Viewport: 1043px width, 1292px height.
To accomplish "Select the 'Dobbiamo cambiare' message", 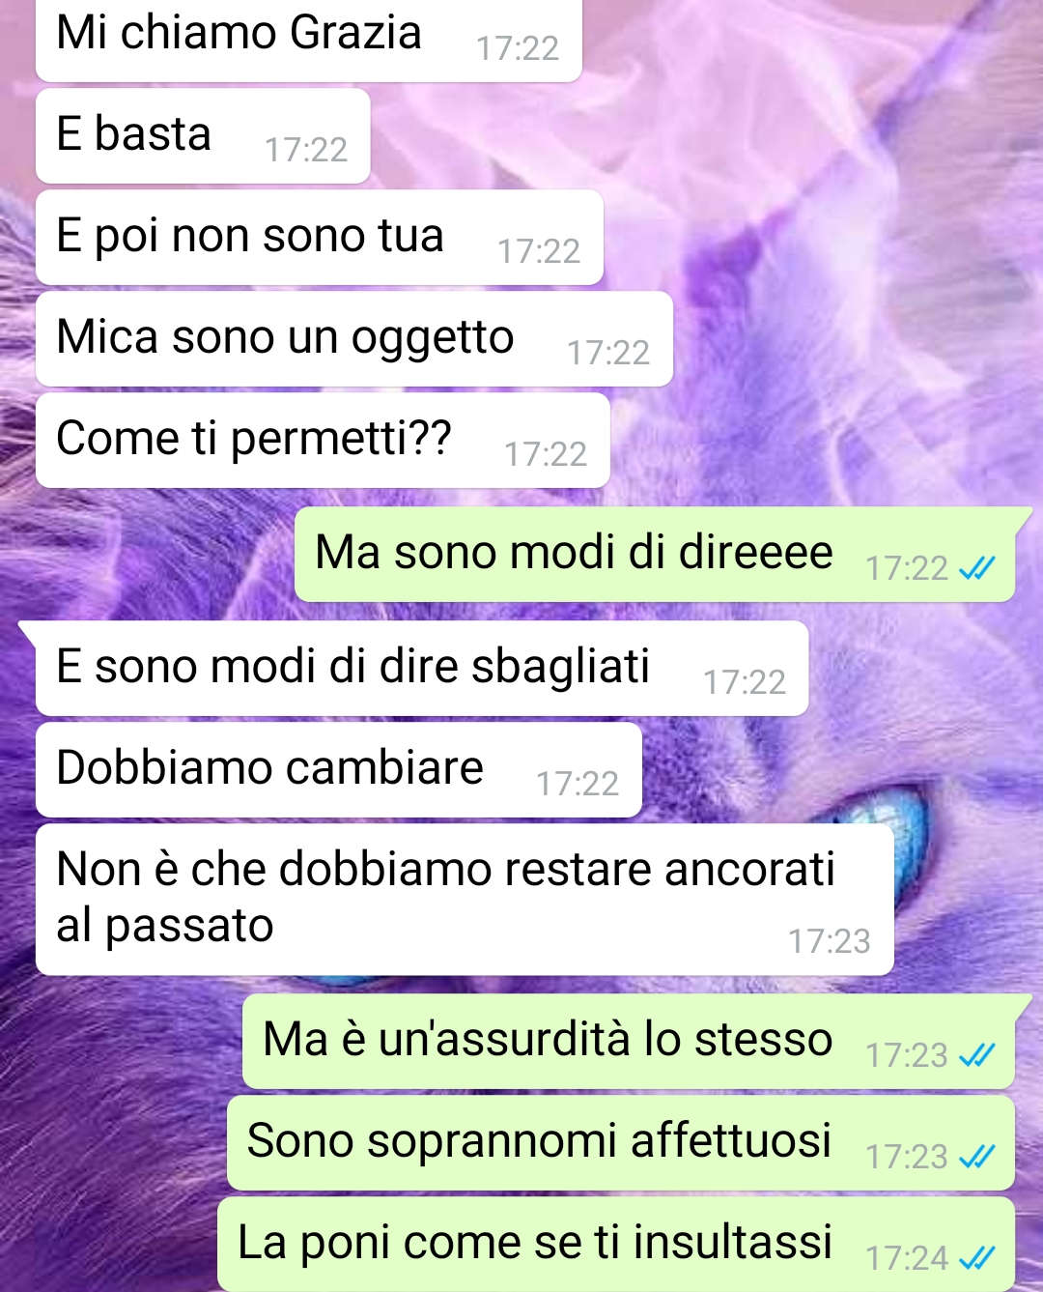I will (339, 770).
